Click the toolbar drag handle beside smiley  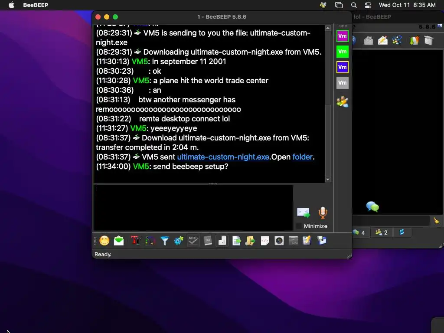95,241
